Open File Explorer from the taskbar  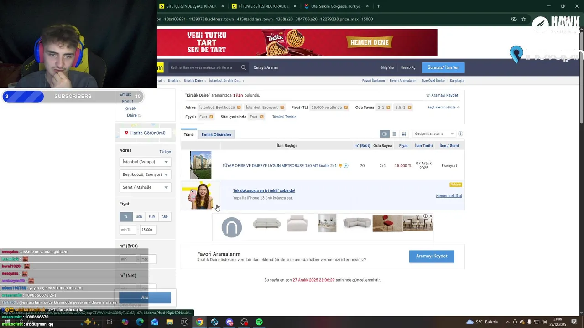tap(170, 322)
